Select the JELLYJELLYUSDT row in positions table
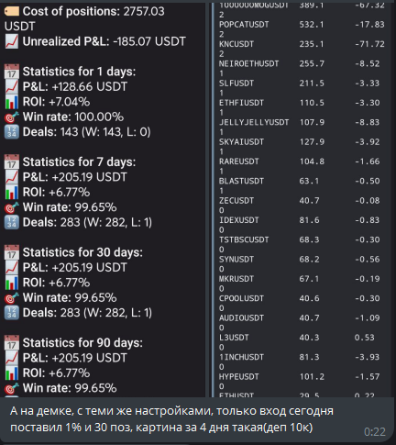Viewport: 396px width, 445px height. pyautogui.click(x=302, y=122)
